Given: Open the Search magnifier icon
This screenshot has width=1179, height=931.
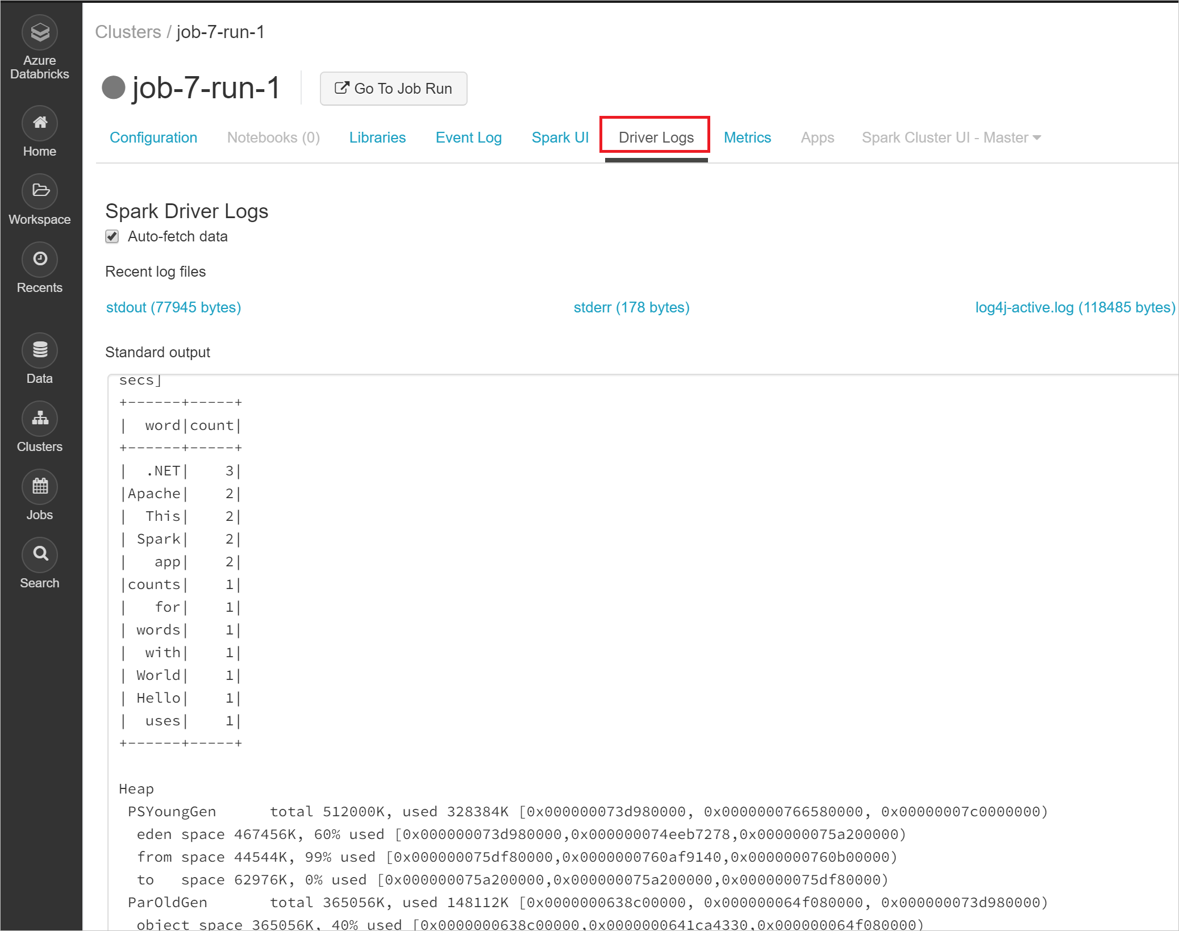Looking at the screenshot, I should pos(39,554).
